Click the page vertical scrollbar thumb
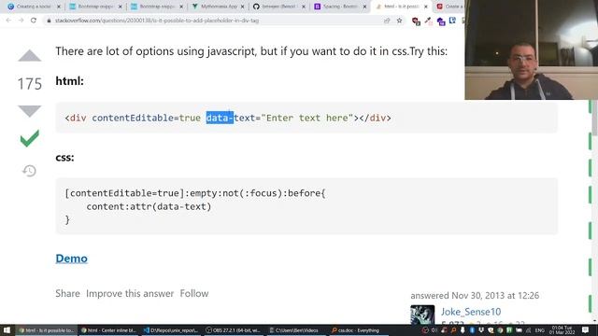This screenshot has height=336, width=598. (595, 118)
